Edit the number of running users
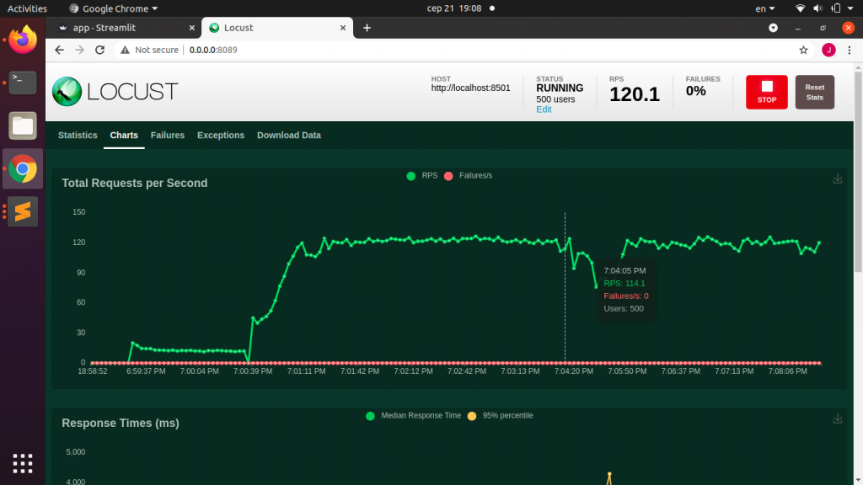Viewport: 863px width, 485px height. click(544, 109)
